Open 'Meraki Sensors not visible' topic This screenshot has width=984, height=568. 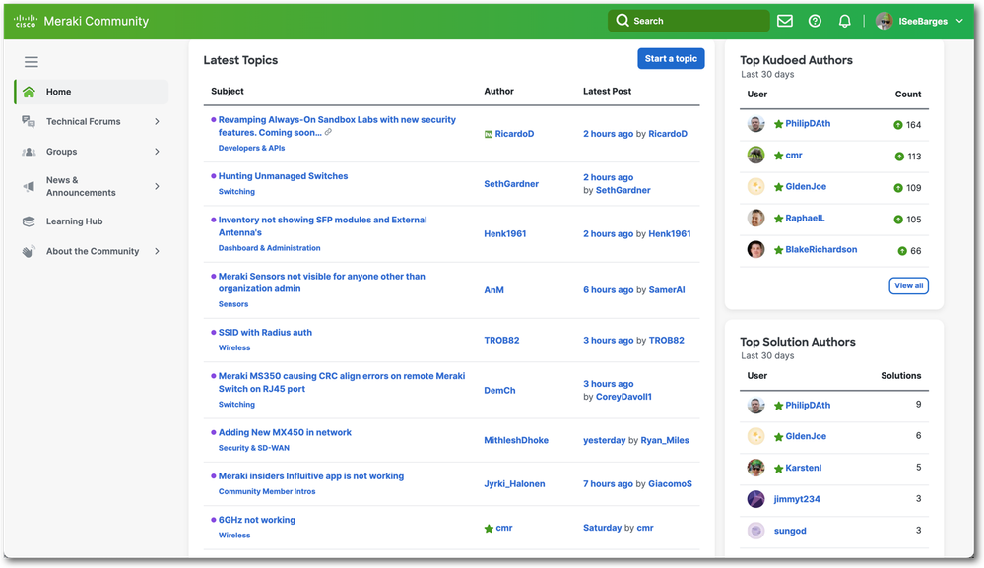(321, 283)
